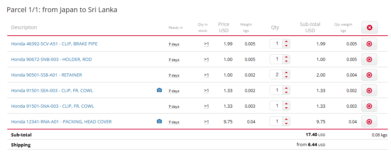
Task: Open Honda 91501-SEA-003 part link
Action: click(52, 91)
